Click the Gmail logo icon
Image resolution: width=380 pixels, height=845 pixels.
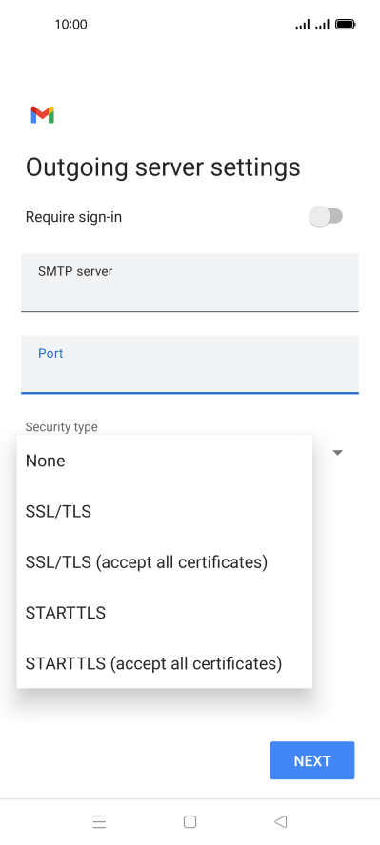[43, 115]
